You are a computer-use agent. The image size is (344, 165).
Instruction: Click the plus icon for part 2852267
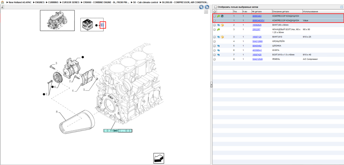(215, 29)
